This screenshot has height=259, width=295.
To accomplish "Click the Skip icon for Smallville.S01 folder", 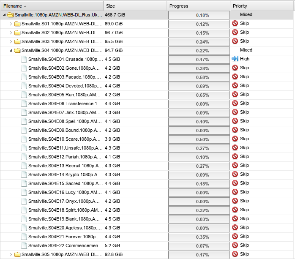I will tap(235, 23).
